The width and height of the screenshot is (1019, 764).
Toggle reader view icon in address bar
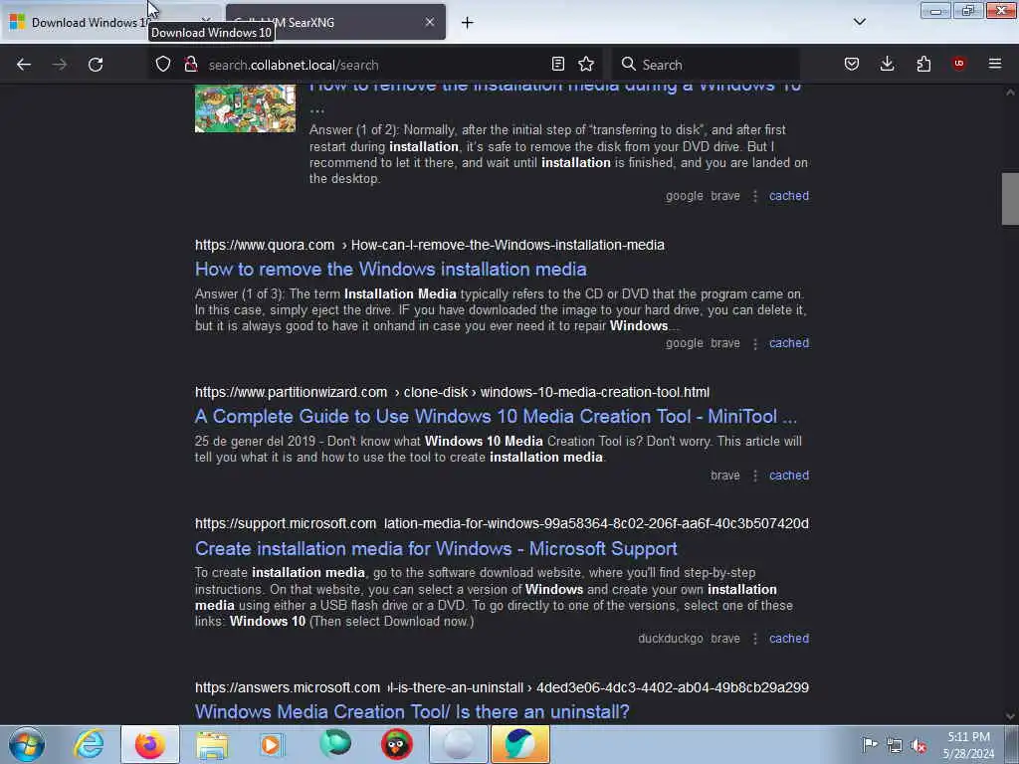click(557, 64)
